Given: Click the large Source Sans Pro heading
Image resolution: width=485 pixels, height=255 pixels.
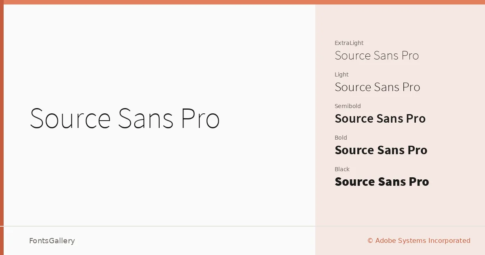Looking at the screenshot, I should 124,119.
